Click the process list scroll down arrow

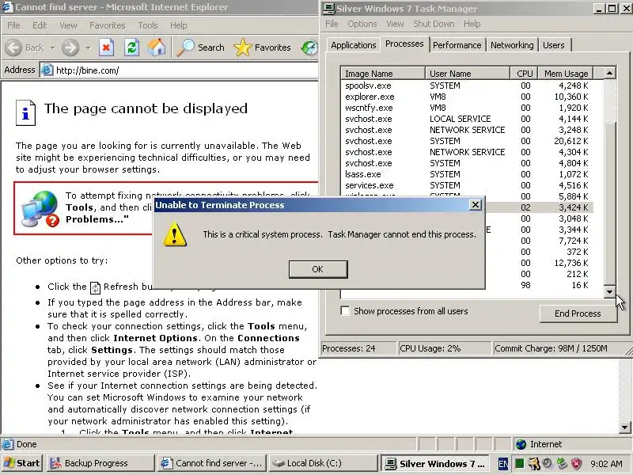coord(609,291)
